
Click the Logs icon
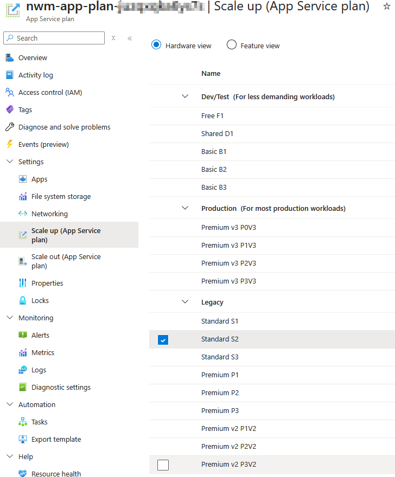click(23, 370)
